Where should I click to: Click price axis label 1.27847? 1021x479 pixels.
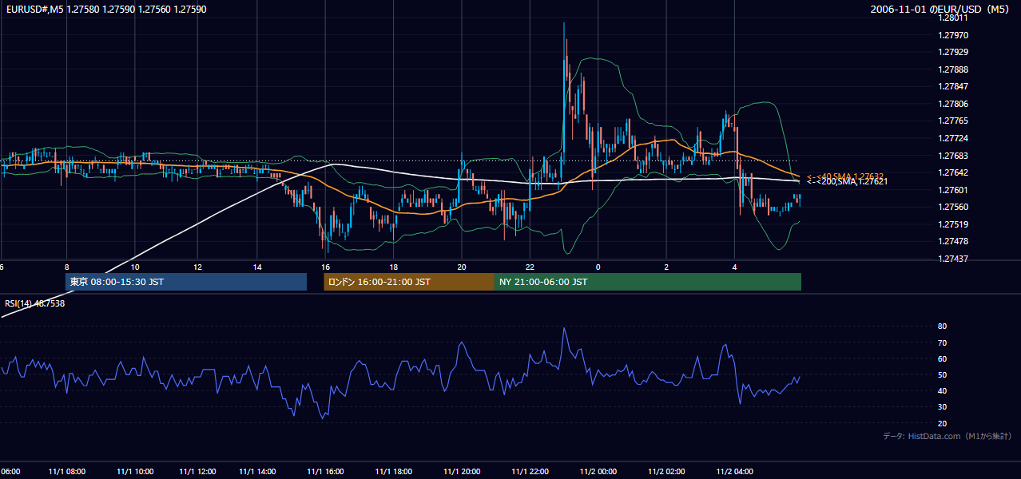point(953,86)
